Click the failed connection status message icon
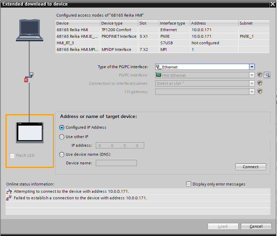The height and width of the screenshot is (236, 277). pos(9,198)
